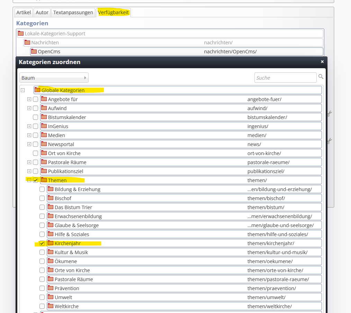Expand the Pastorale Räume global category
351x313 pixels.
29,162
